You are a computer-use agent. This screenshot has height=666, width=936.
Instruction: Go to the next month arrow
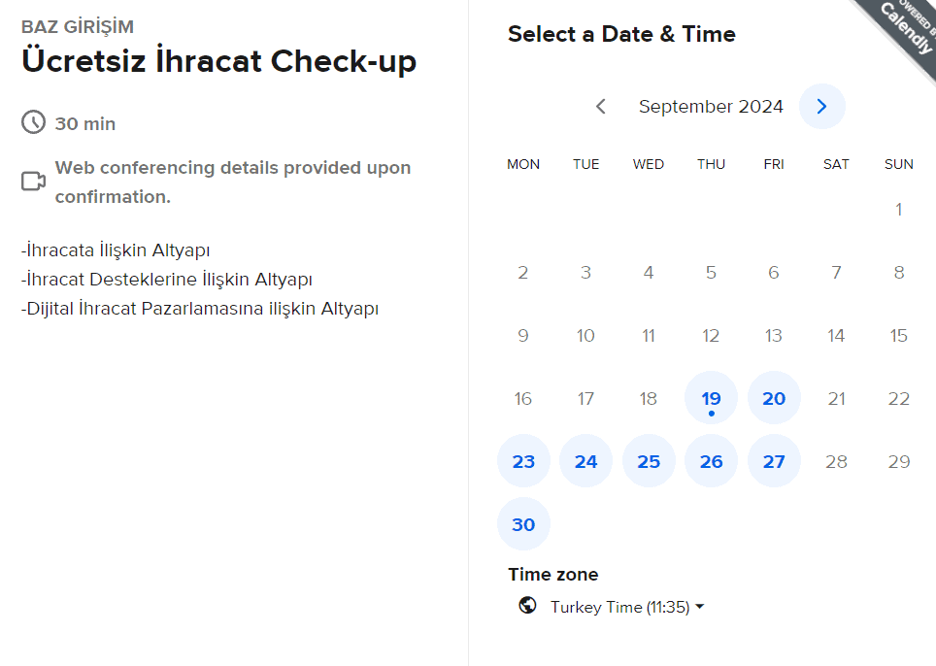(822, 106)
